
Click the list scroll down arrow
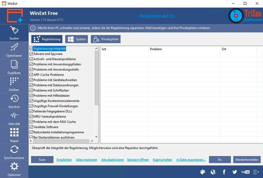click(96, 137)
